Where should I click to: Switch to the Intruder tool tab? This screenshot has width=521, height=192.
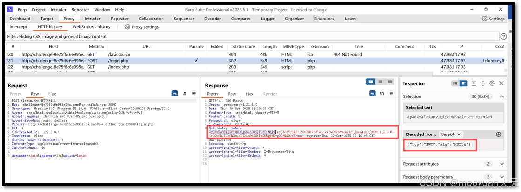(93, 19)
